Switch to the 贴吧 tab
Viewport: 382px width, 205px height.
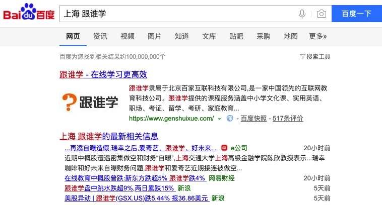(x=236, y=36)
